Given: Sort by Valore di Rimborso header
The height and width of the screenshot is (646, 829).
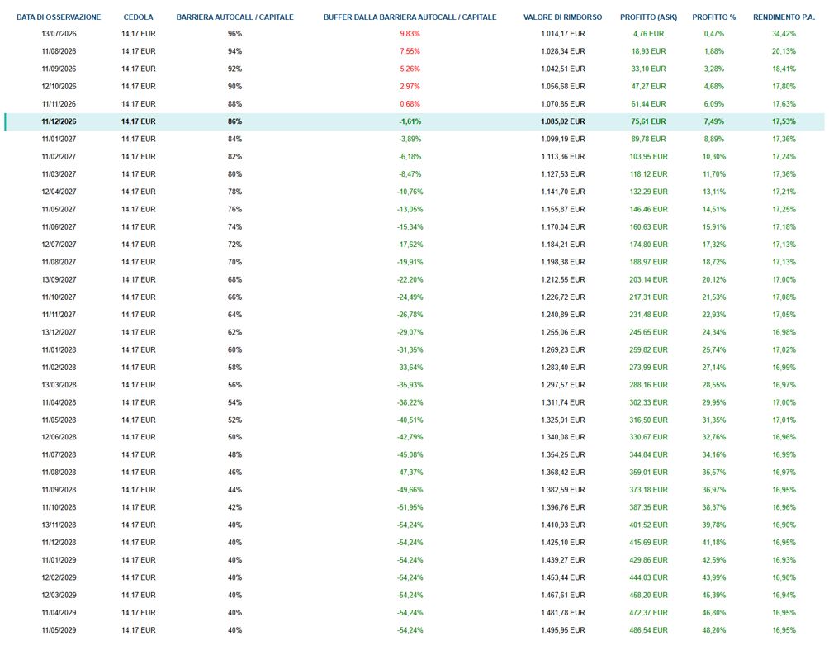Looking at the screenshot, I should (x=562, y=17).
